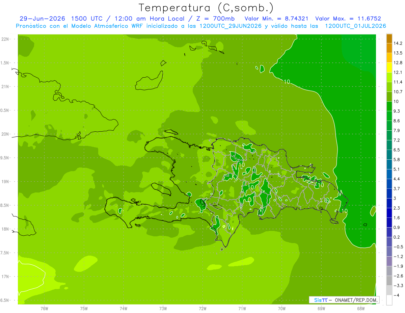The image size is (405, 313).
Task: Click the 'Valor Max. = 11.6752' text
Action: point(348,19)
